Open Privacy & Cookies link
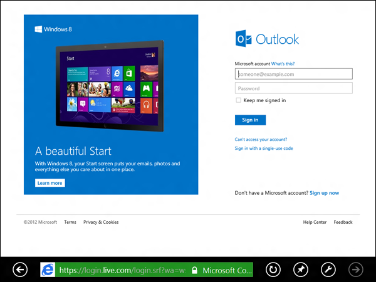 point(101,222)
